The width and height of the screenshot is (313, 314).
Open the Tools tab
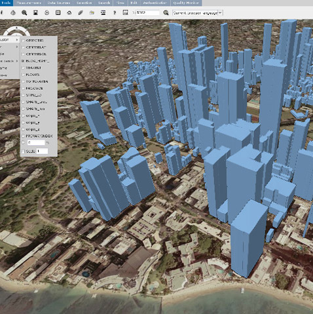[x=6, y=3]
